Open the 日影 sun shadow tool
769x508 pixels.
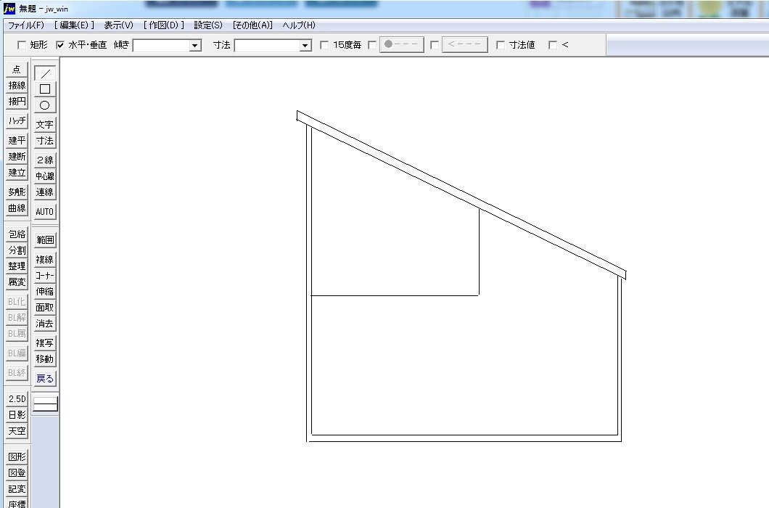click(17, 414)
